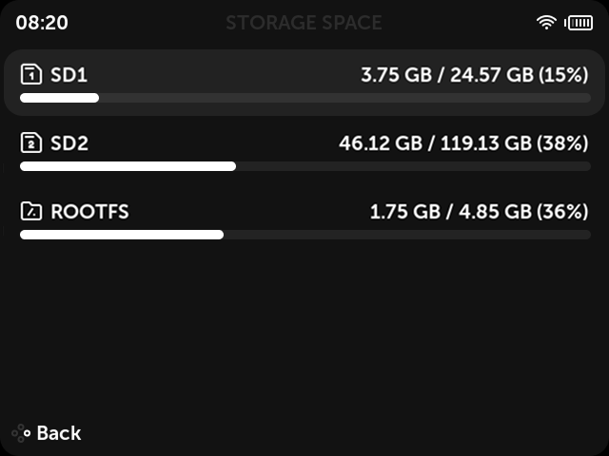Click the SD1 usage progress bar
The width and height of the screenshot is (609, 456).
[x=305, y=98]
